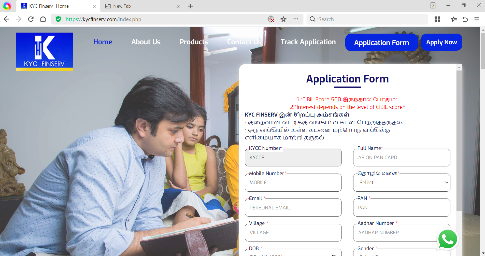The width and height of the screenshot is (485, 256).
Task: Click the KYC Finserv logo
Action: 44,51
